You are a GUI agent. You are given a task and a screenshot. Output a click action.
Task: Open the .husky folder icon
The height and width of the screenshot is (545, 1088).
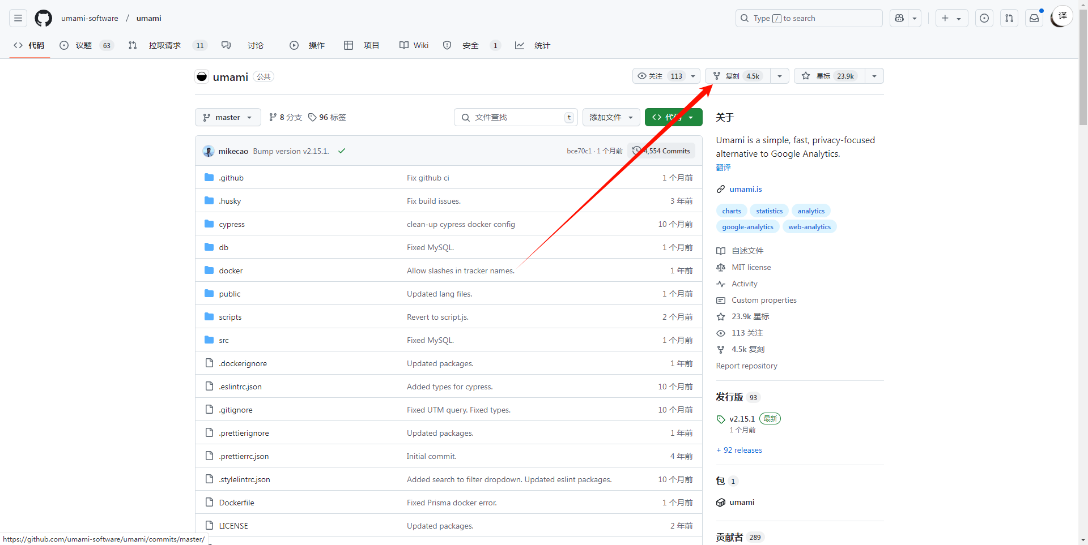(x=209, y=201)
